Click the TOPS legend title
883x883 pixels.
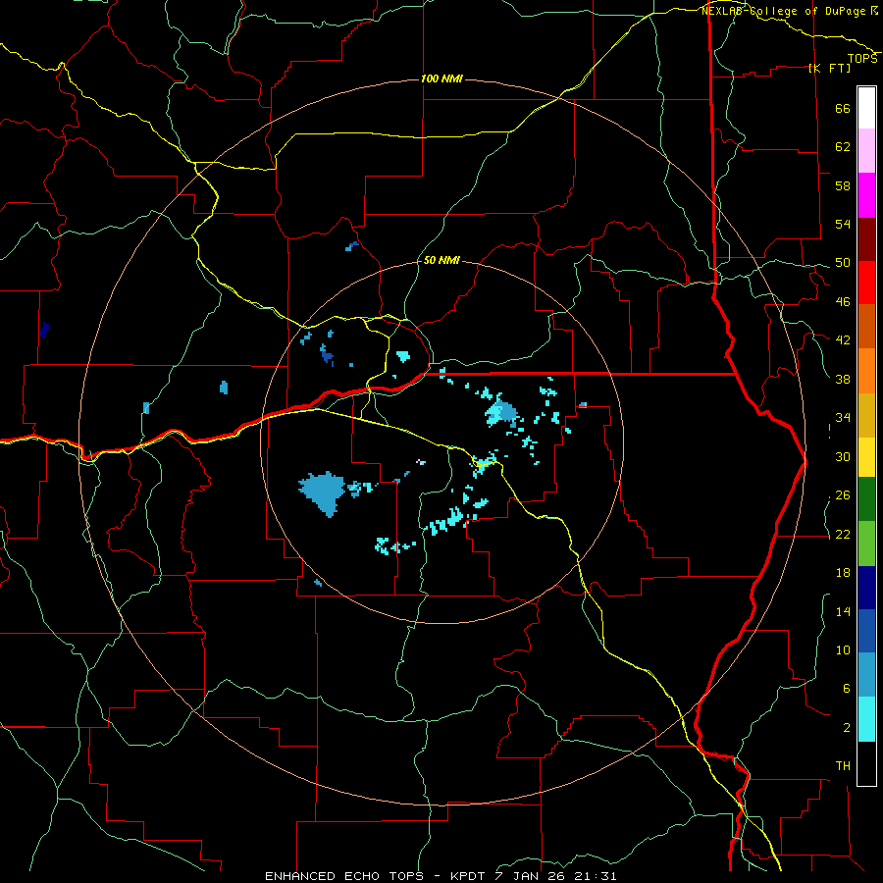[862, 59]
